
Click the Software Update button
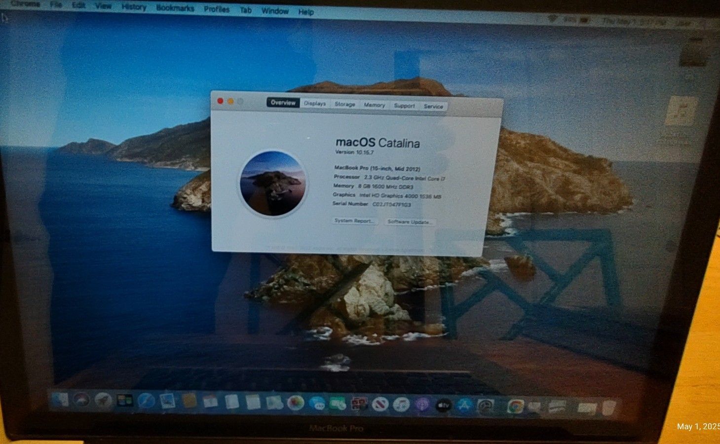[x=410, y=222]
